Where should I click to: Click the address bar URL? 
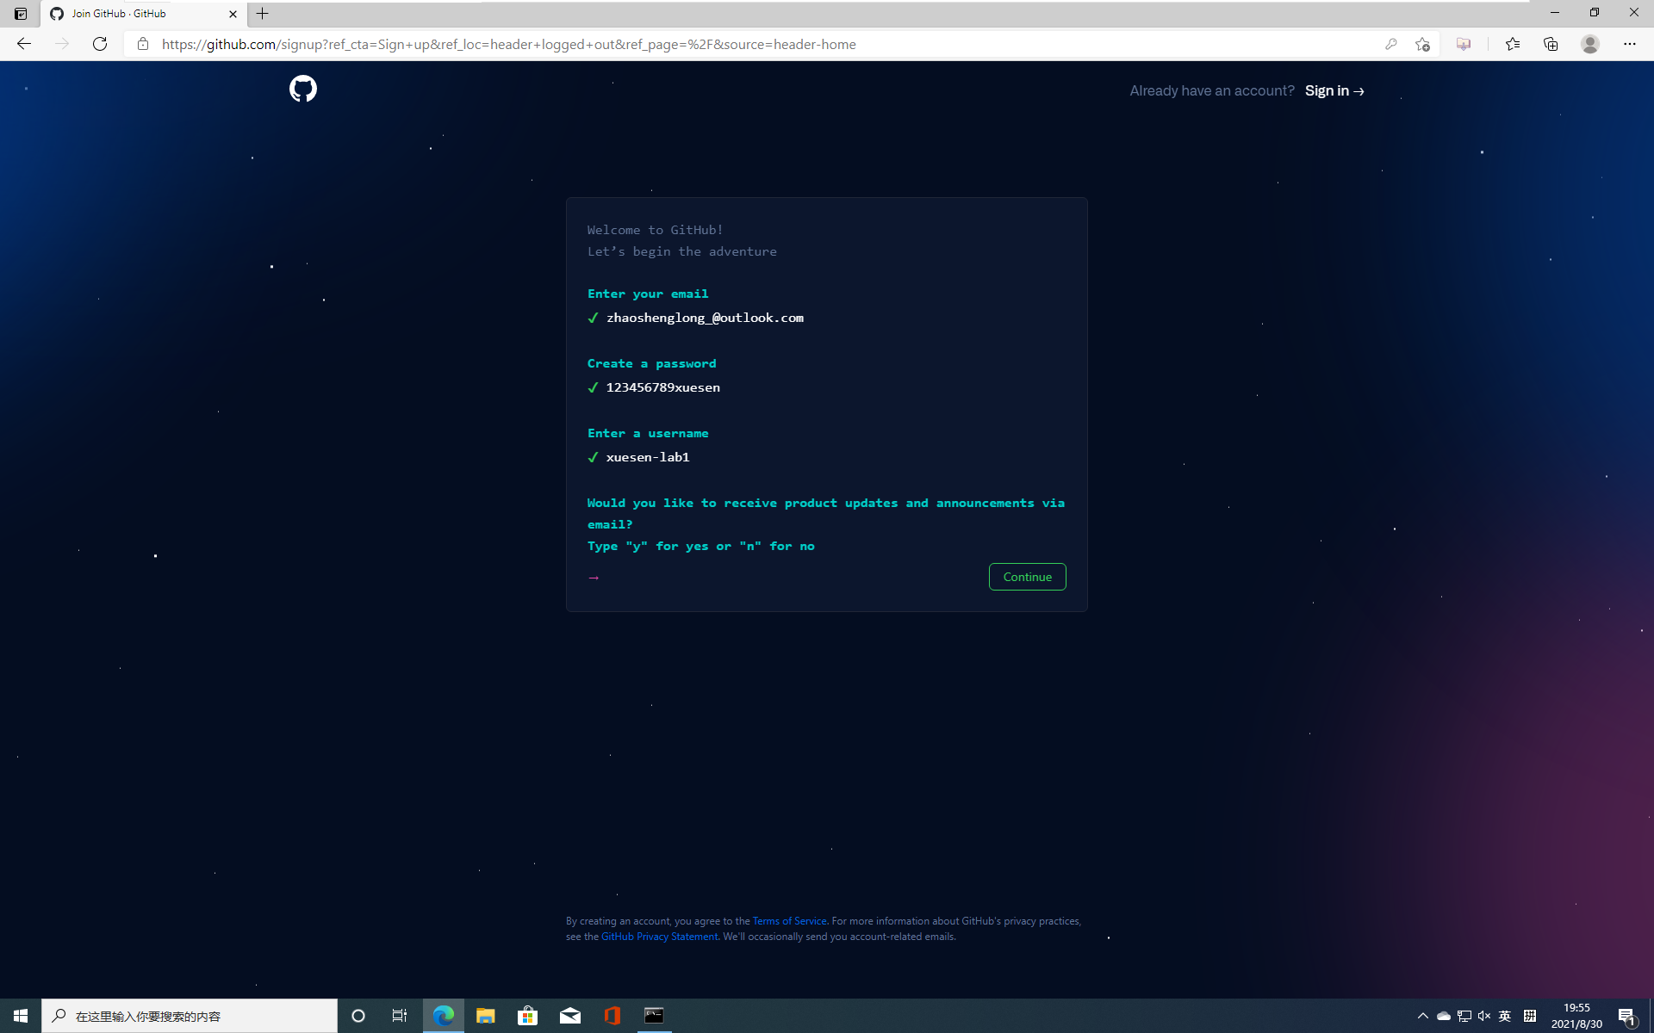(x=508, y=44)
